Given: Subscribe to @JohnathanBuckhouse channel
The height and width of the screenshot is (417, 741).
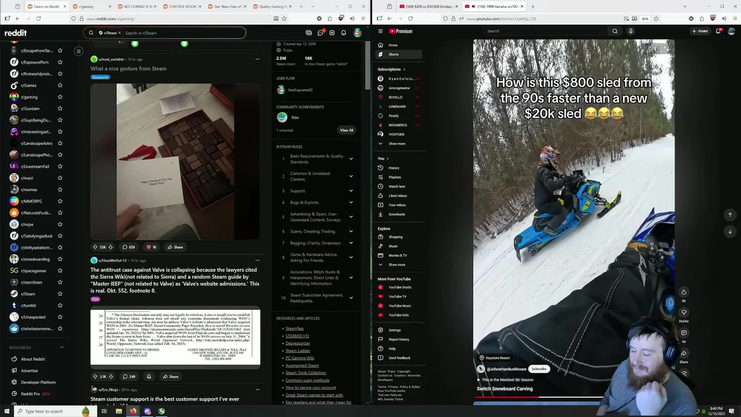Looking at the screenshot, I should pyautogui.click(x=539, y=369).
